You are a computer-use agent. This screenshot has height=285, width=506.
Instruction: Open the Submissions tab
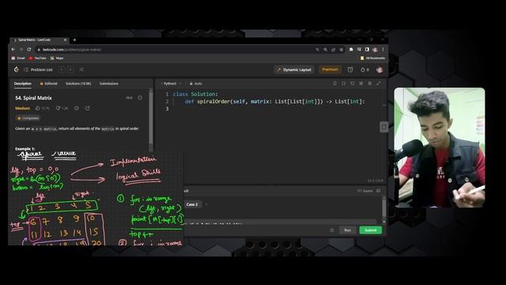point(109,83)
